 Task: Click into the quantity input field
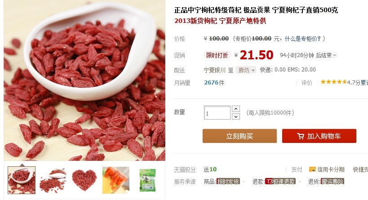coord(217,113)
